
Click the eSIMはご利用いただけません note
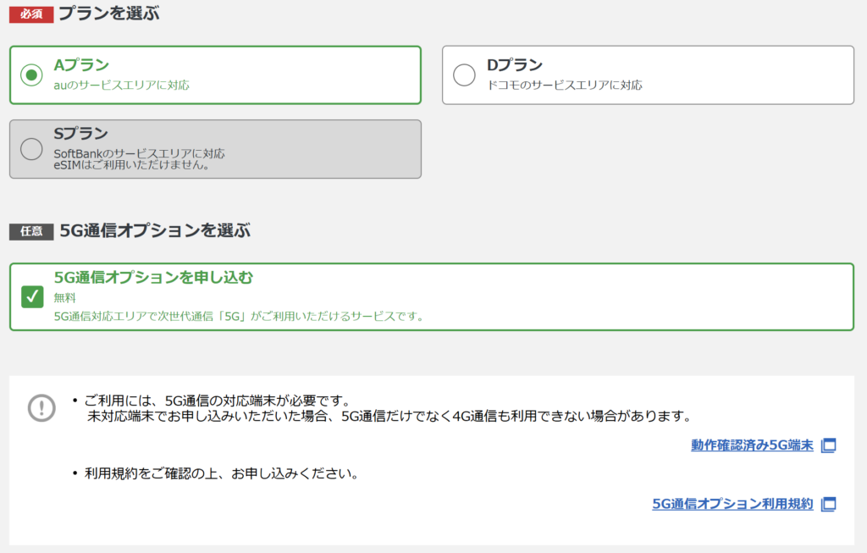pyautogui.click(x=131, y=165)
